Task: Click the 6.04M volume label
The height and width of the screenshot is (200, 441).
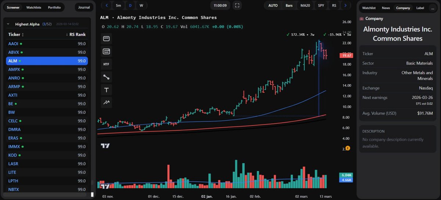Action: point(347,175)
